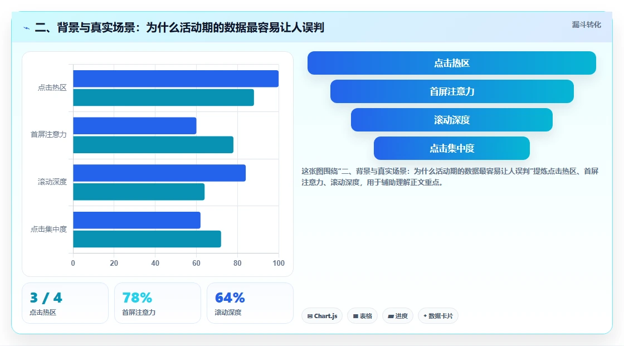Click the 首屏注意力 y-axis label in chart
The height and width of the screenshot is (346, 624).
(48, 135)
